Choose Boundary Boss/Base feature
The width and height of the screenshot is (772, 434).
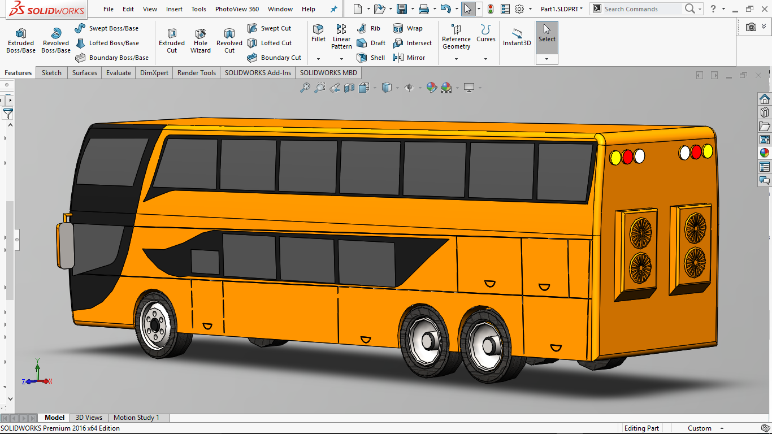pos(111,58)
